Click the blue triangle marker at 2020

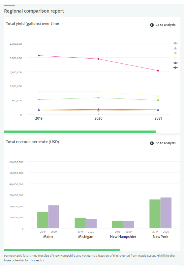pyautogui.click(x=98, y=110)
